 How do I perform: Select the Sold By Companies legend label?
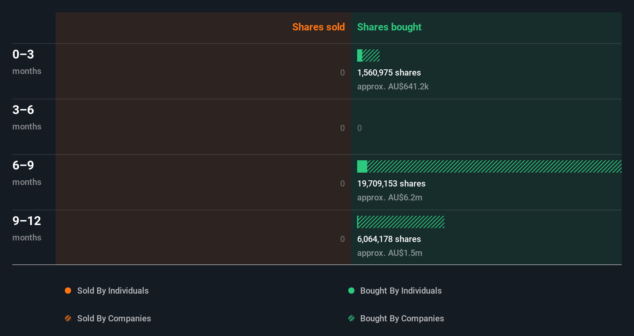pos(114,318)
